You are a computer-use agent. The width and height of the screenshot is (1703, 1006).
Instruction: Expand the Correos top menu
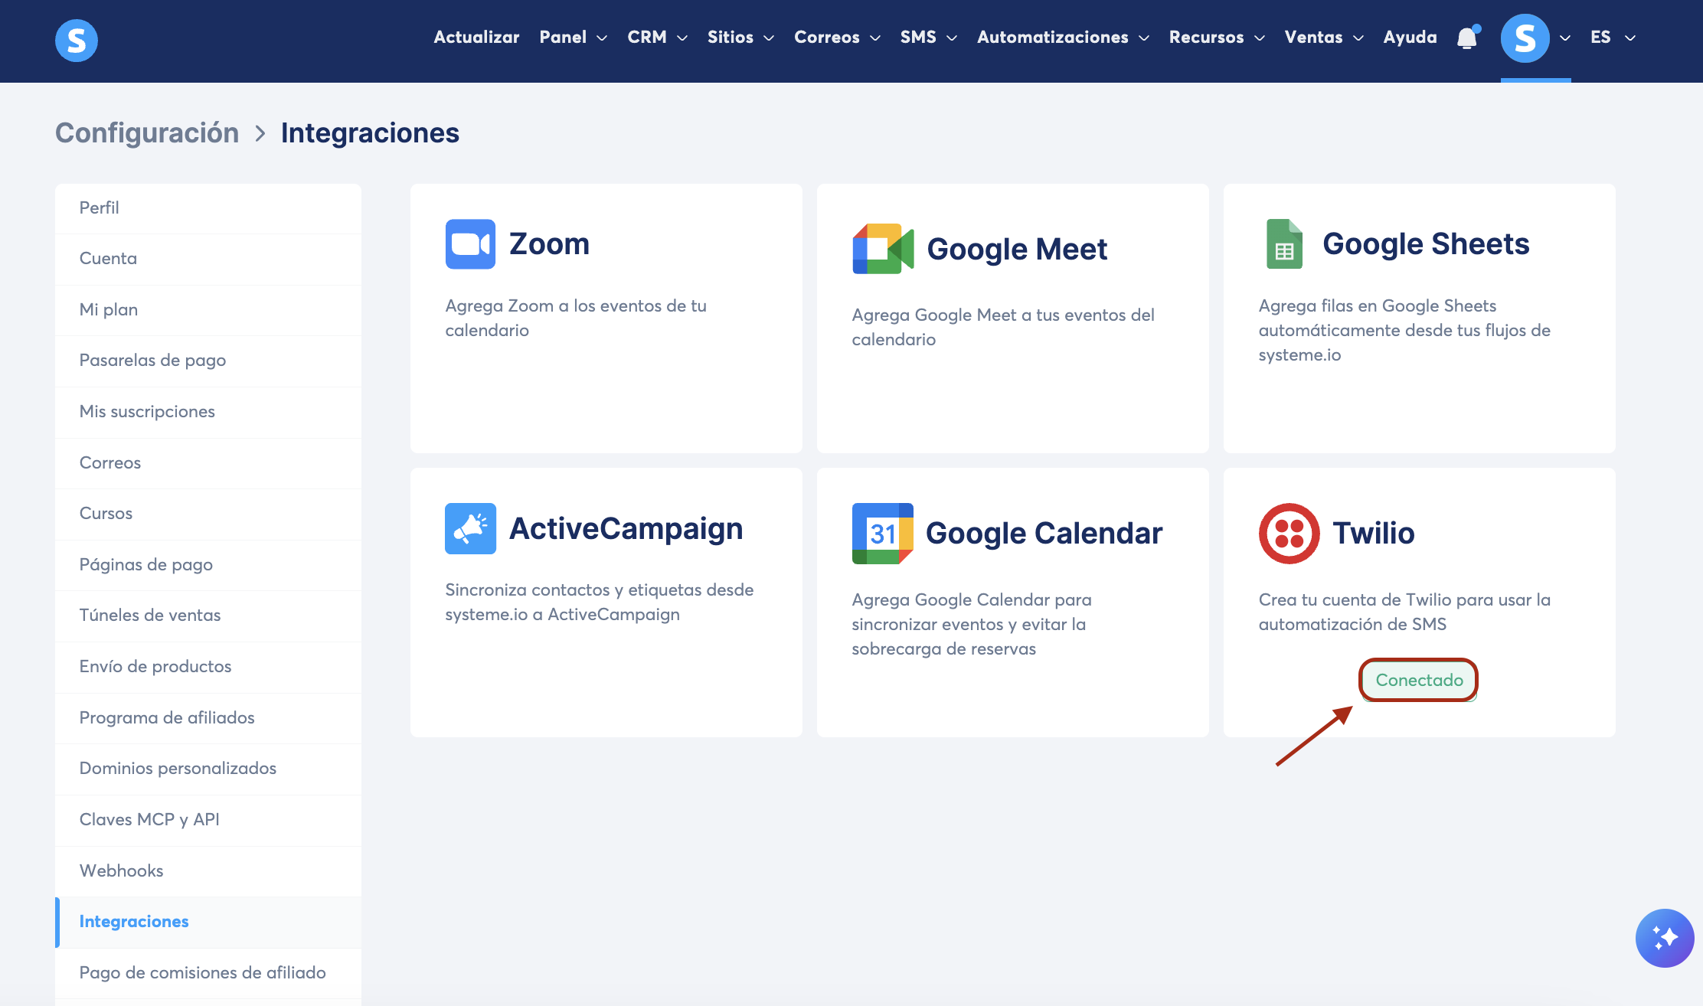pyautogui.click(x=837, y=38)
